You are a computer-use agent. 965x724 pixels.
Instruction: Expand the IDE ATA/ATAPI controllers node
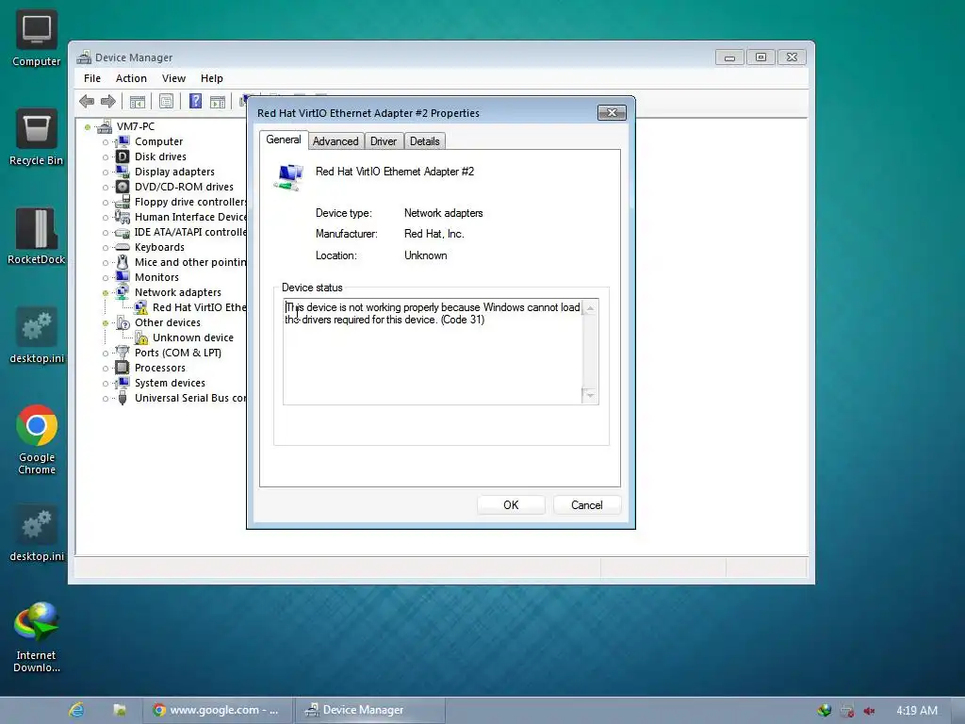coord(106,233)
